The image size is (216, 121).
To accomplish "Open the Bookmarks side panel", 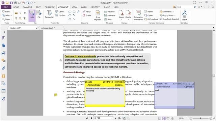I will [4, 38].
